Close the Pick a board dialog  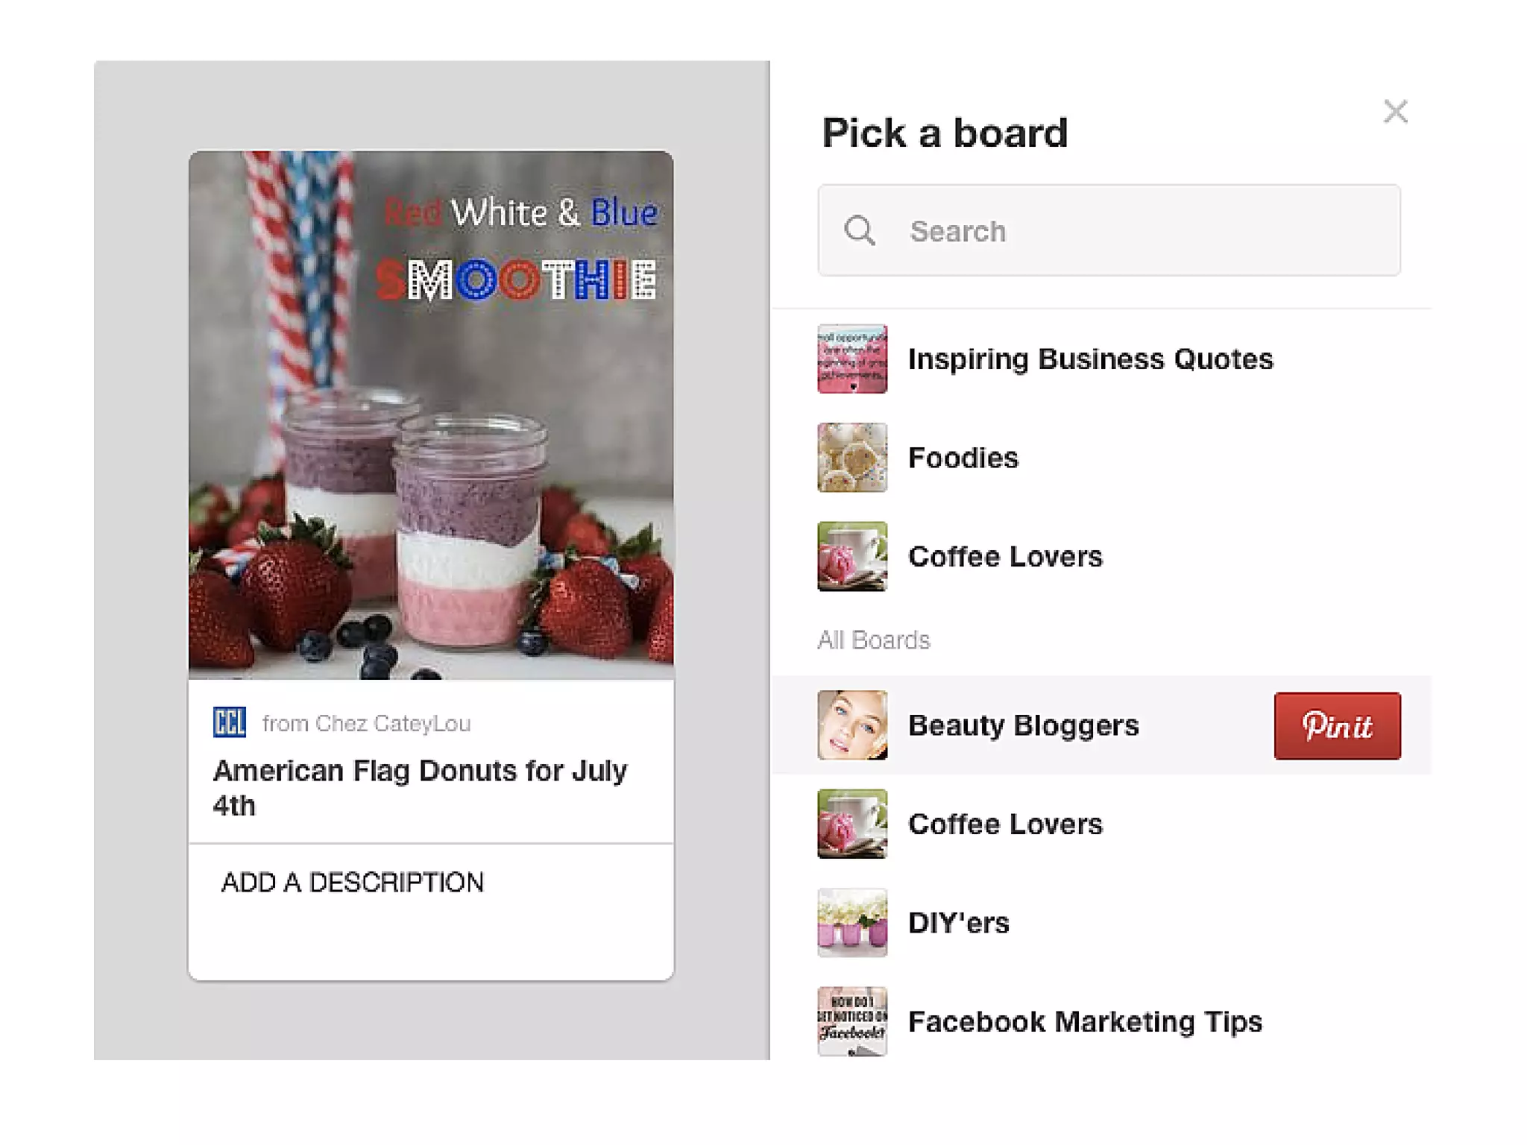pyautogui.click(x=1395, y=112)
